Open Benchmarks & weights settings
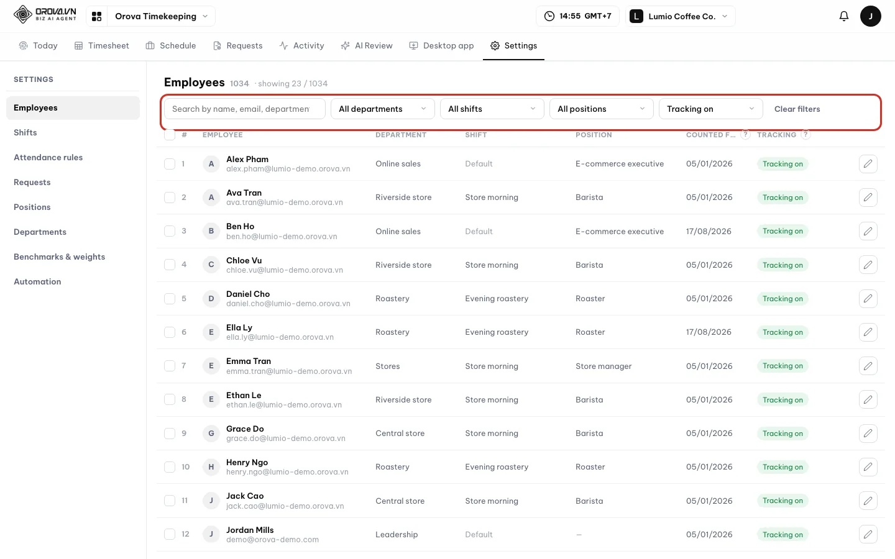 73,257
